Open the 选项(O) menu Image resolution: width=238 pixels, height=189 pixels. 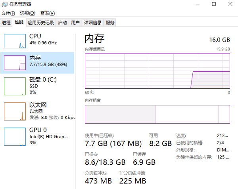click(x=28, y=13)
